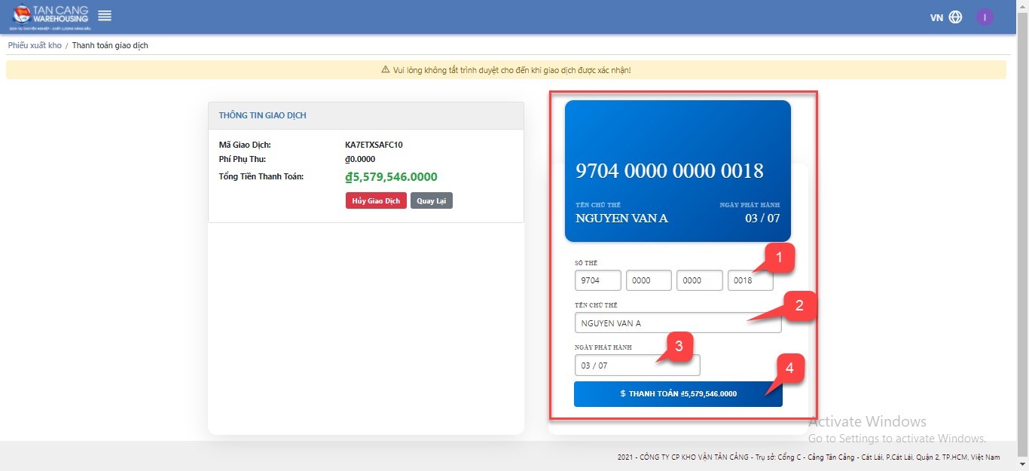Click the blue THANH TOÁN payment button
This screenshot has height=471, width=1029.
click(x=677, y=393)
